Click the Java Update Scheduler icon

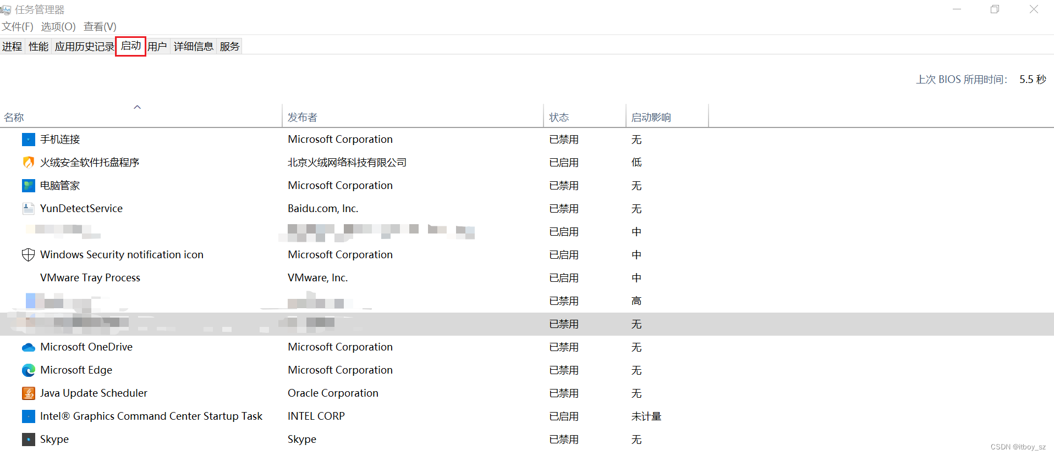tap(29, 393)
